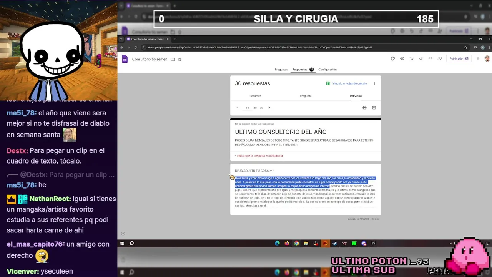Image resolution: width=492 pixels, height=277 pixels.
Task: Move form to folder icon
Action: [x=173, y=59]
